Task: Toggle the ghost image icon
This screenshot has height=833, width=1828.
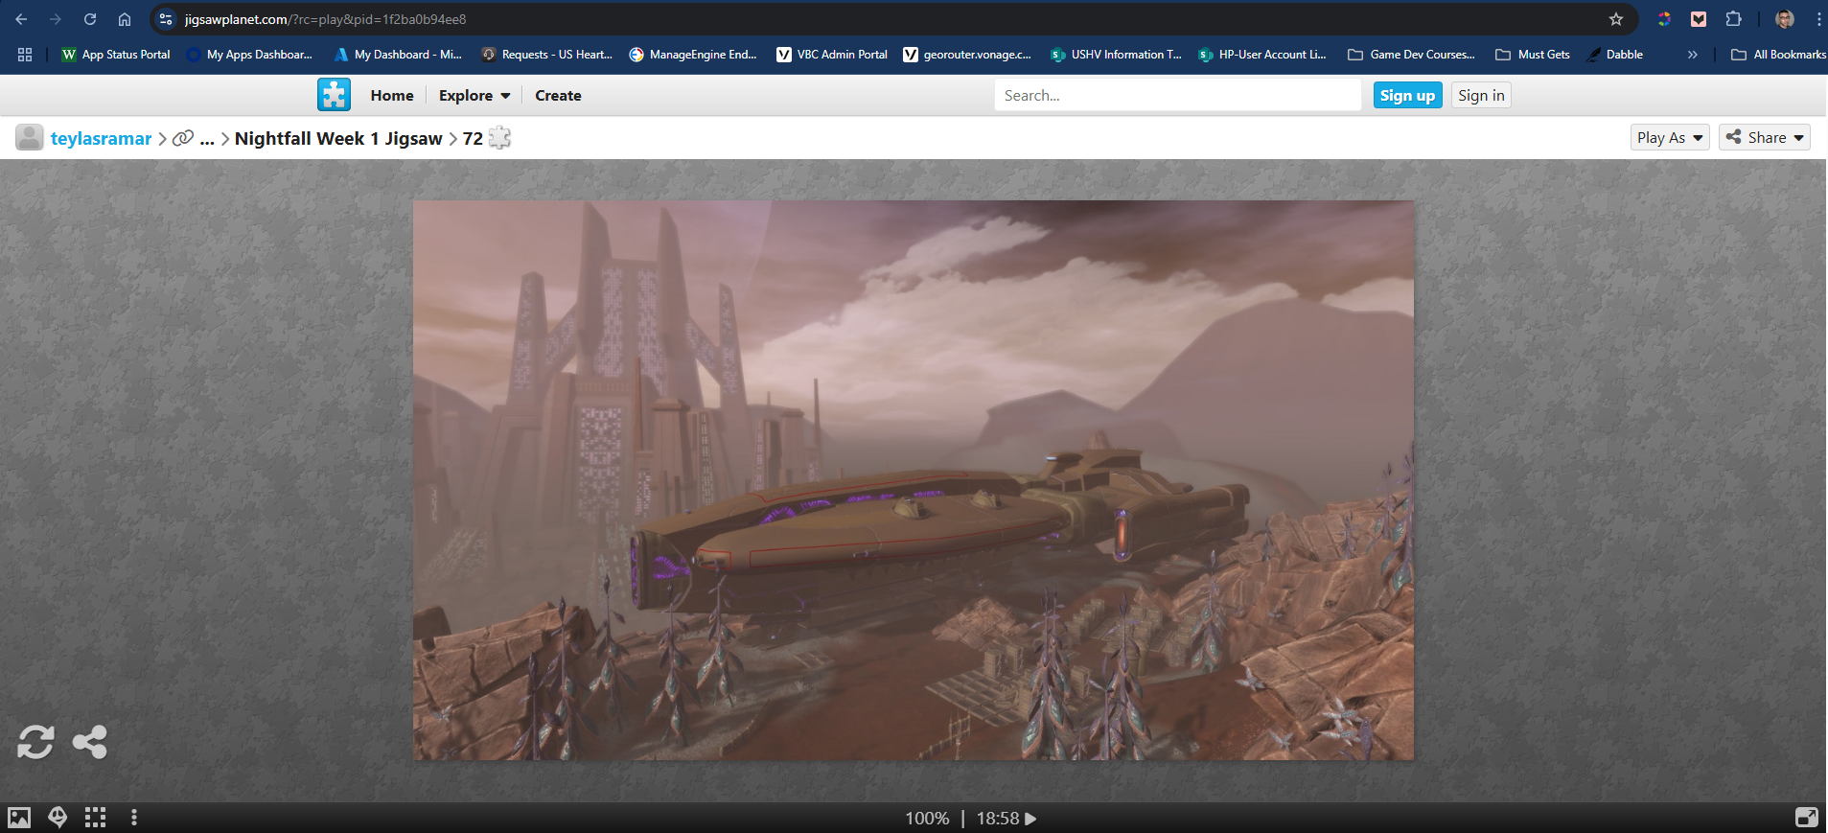Action: tap(58, 818)
